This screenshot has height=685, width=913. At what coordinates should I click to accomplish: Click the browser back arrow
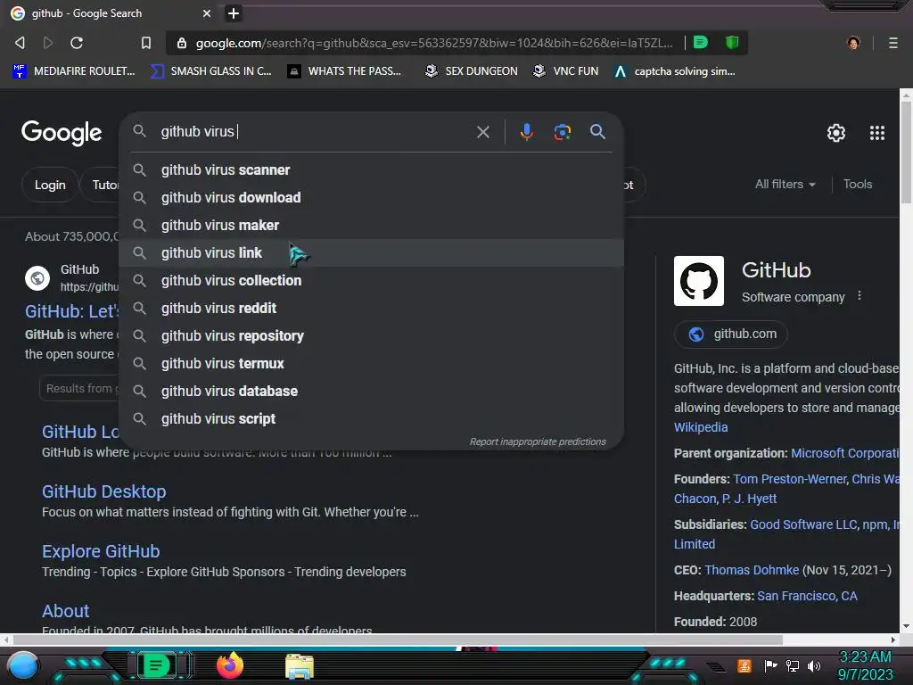[x=20, y=43]
